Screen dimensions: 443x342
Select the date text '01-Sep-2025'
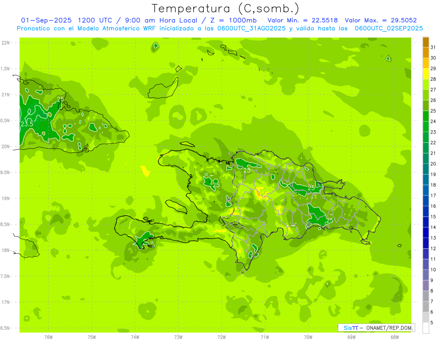click(46, 20)
